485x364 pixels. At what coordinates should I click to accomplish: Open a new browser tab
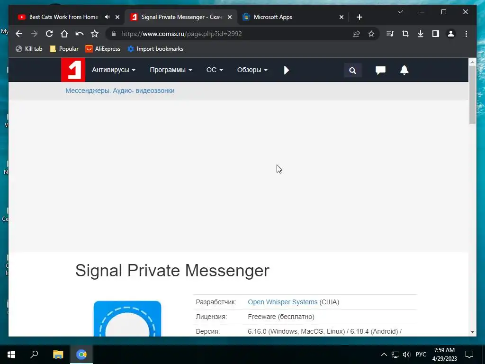coord(359,17)
